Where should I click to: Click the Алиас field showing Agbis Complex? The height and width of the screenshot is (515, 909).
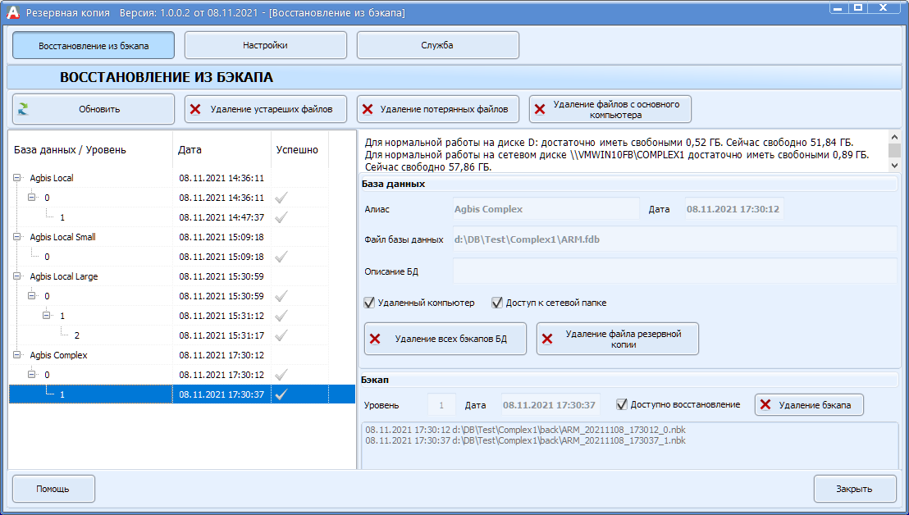[546, 209]
